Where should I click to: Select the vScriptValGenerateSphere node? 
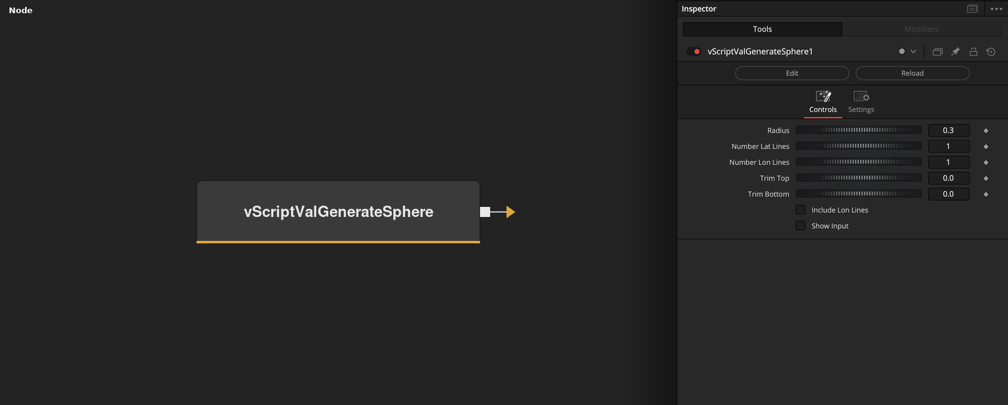tap(338, 212)
